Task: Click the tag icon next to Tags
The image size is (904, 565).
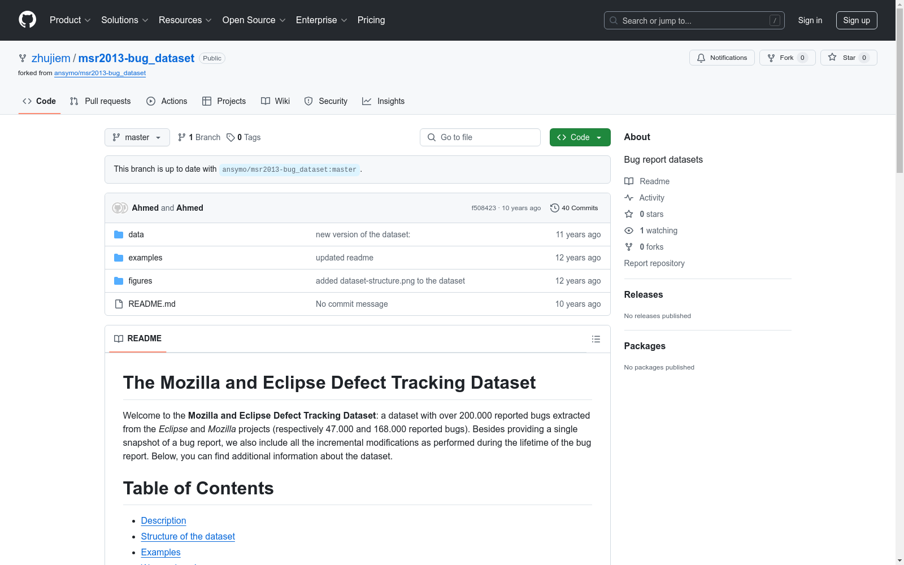Action: [231, 137]
